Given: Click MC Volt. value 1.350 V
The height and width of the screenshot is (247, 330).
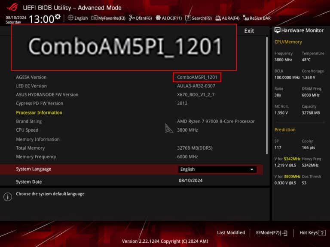Looking at the screenshot, I should point(281,113).
